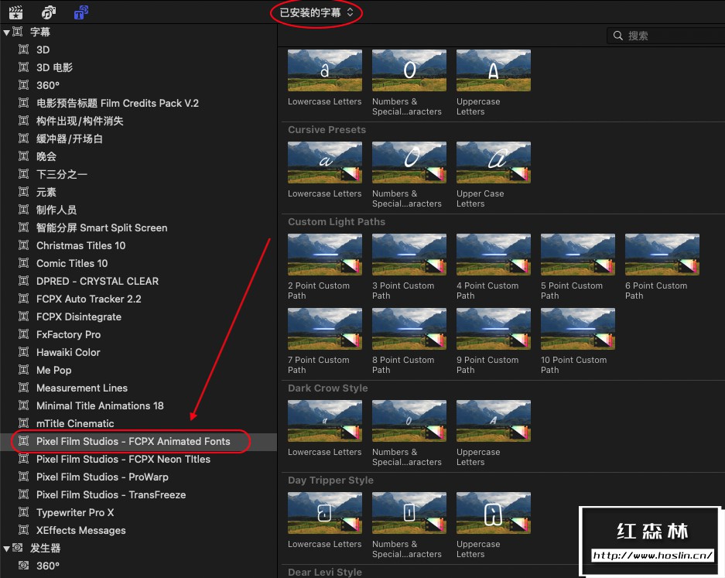This screenshot has width=725, height=578.
Task: Pick Cursive Presets Lowercase Letters thumbnail
Action: click(324, 162)
